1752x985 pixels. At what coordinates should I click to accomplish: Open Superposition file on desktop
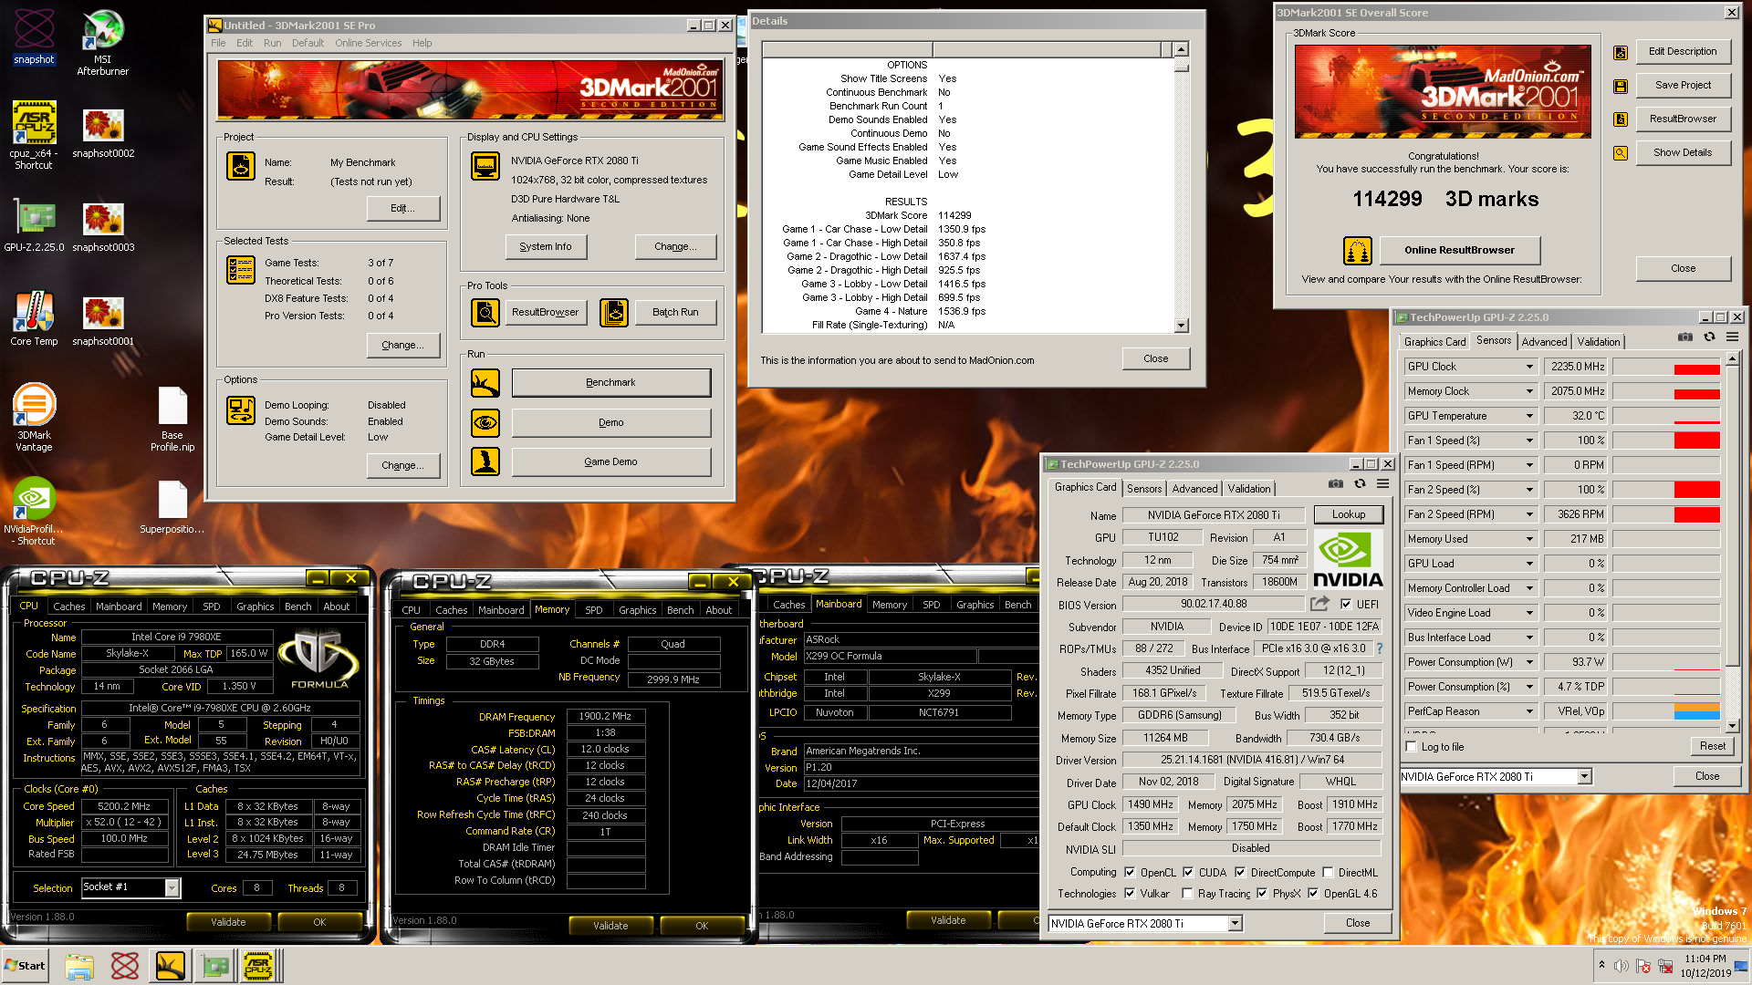pos(172,507)
